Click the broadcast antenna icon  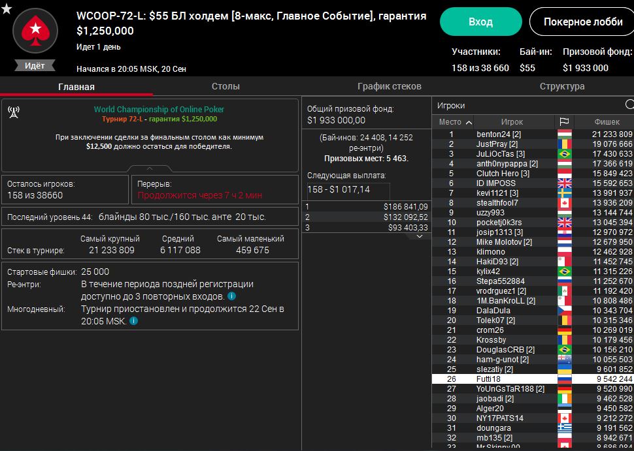click(x=14, y=113)
